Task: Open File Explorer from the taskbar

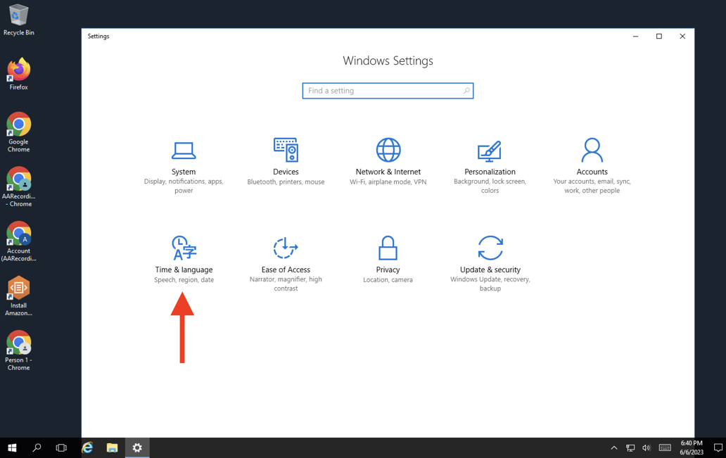Action: [112, 447]
